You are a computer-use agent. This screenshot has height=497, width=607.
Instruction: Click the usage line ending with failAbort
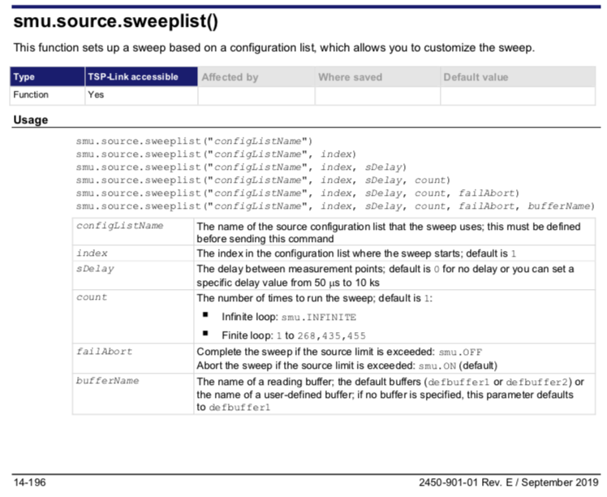click(297, 193)
